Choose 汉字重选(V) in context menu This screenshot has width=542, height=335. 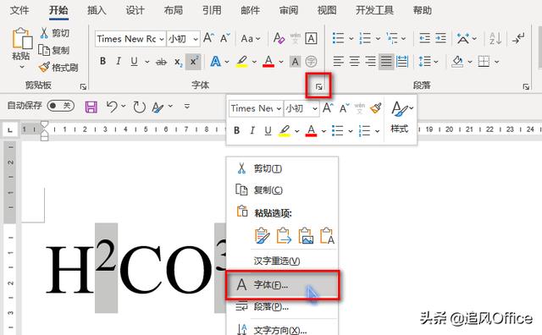(282, 261)
